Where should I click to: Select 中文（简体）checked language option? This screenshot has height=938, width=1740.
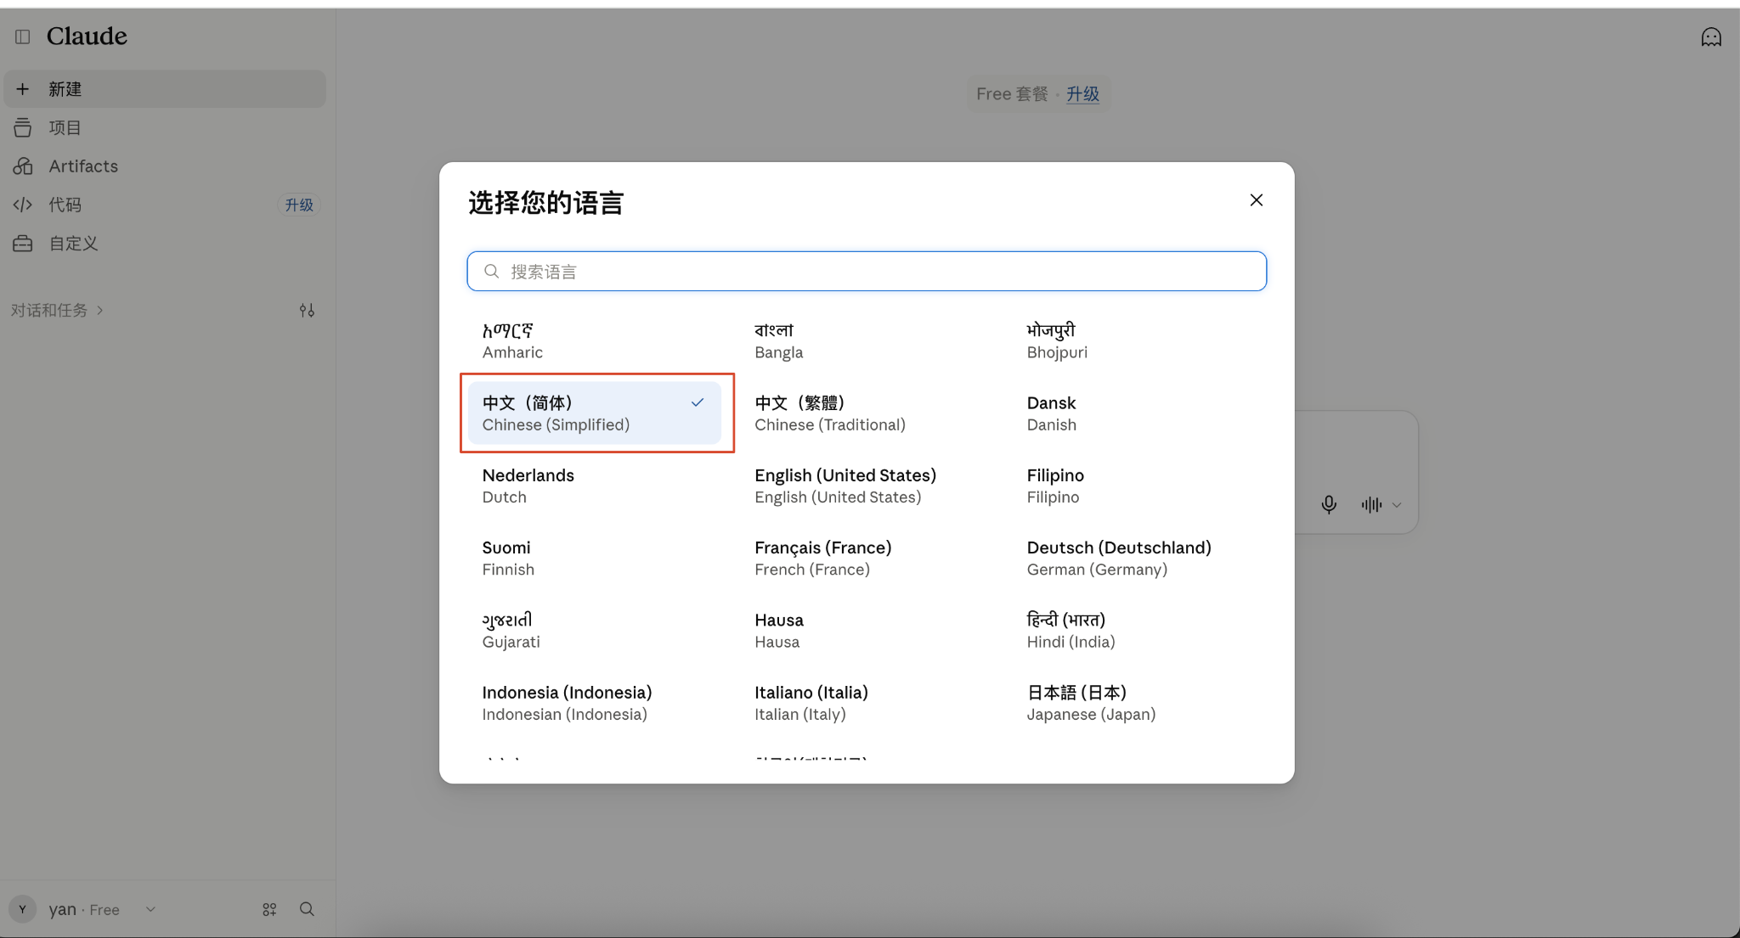595,413
